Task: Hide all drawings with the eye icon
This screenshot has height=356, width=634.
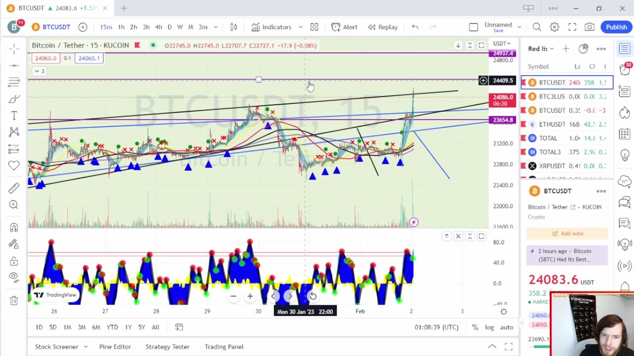Action: click(x=14, y=277)
